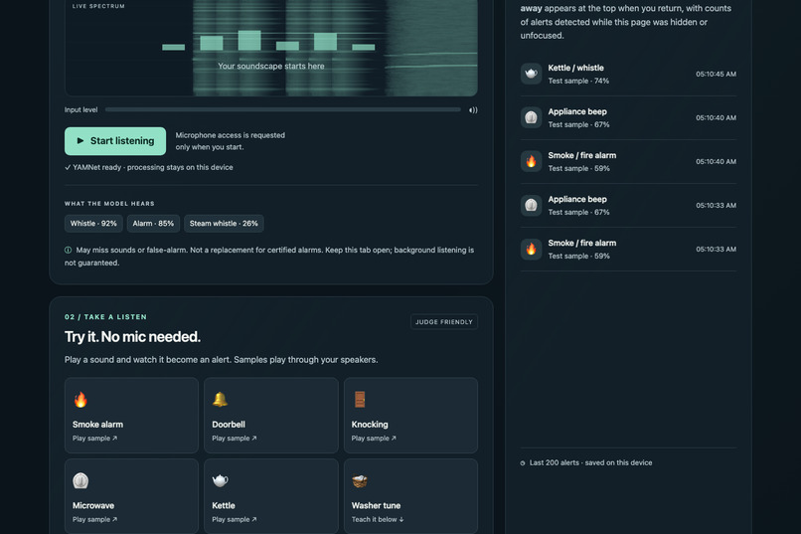Click the Test sample · 74% text

pos(578,81)
